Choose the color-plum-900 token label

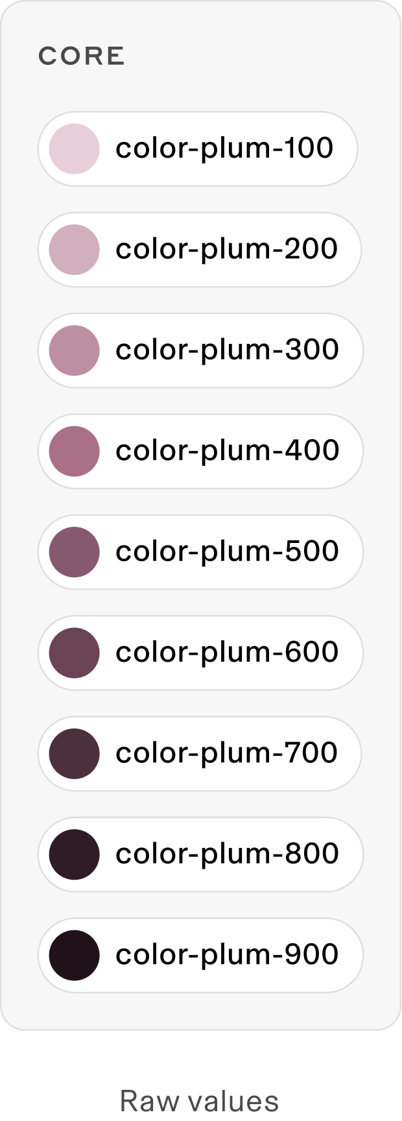coord(227,954)
